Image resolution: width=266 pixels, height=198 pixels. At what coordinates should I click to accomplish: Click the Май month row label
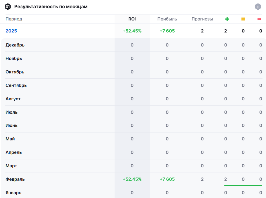(x=10, y=139)
